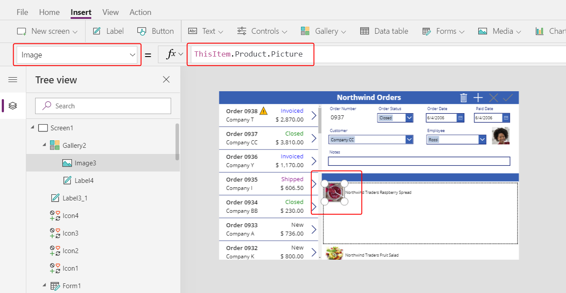This screenshot has height=293, width=566.
Task: Click the chevron for Order 0933
Action: point(314,229)
